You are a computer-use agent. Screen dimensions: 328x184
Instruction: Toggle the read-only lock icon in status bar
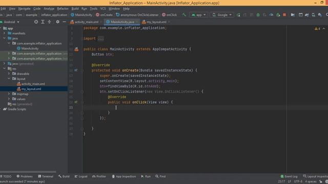tap(321, 181)
